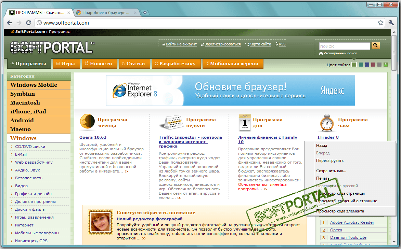Click the calendar Программа недели icon

(x=171, y=122)
